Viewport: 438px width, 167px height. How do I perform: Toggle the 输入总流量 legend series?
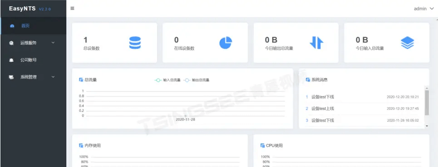[x=167, y=80]
